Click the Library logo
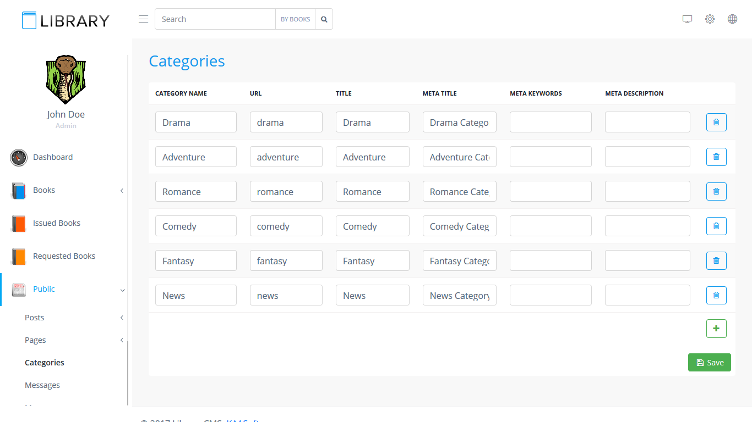This screenshot has width=752, height=422. 66,20
